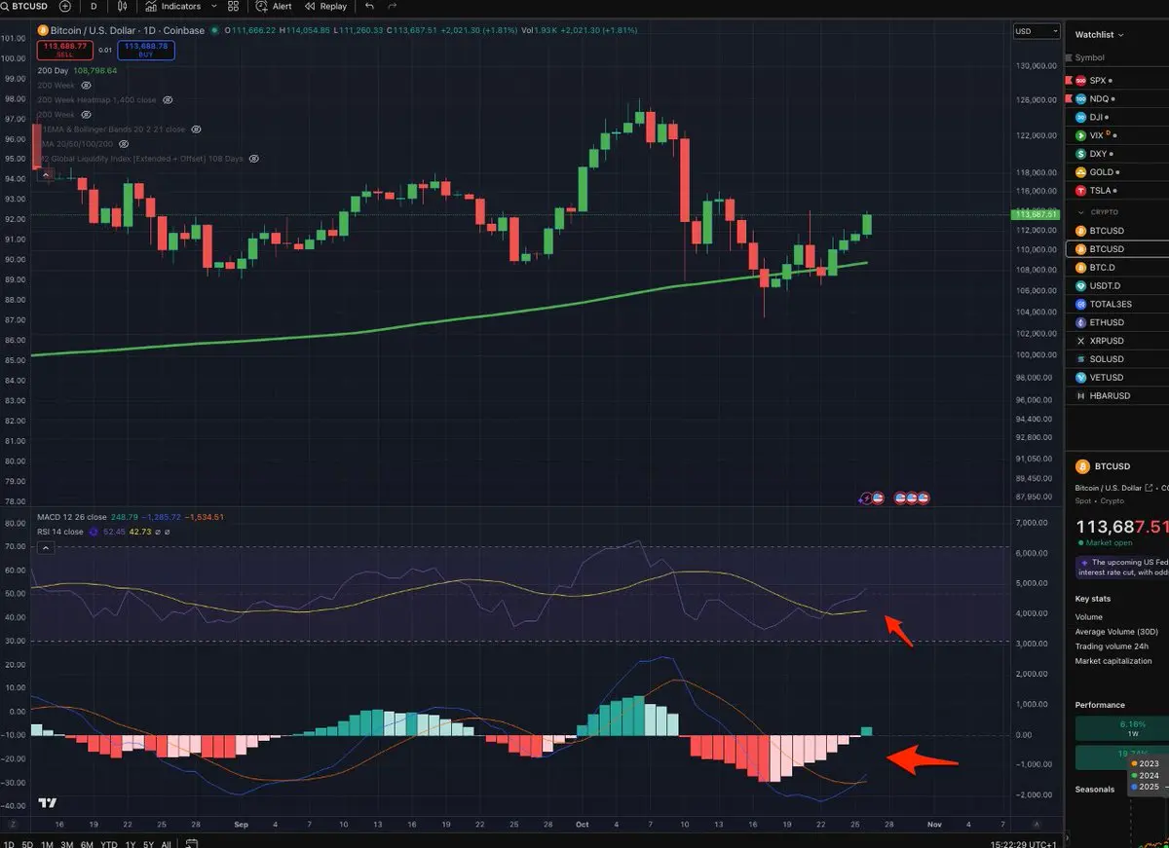Select ETHUSD in the watchlist
This screenshot has height=848, width=1169.
point(1117,322)
